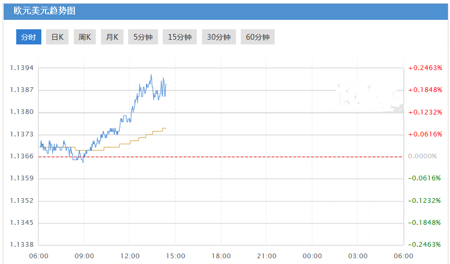Click the 00:00 time axis label
Viewport: 450px width, 264px height.
(312, 256)
